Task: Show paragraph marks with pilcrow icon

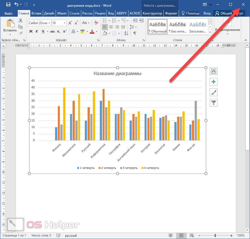Action: coord(135,33)
